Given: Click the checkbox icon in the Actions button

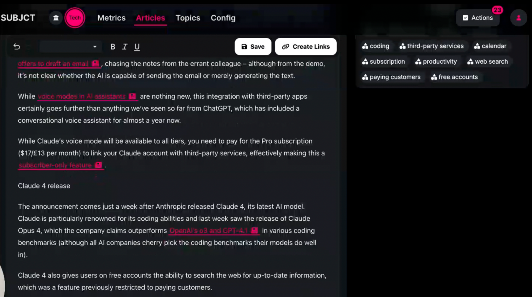Looking at the screenshot, I should coord(465,18).
